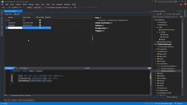187x105 pixels.
Task: Click the swap panes icon between Design and T-SQL
Action: pyautogui.click(x=16, y=68)
